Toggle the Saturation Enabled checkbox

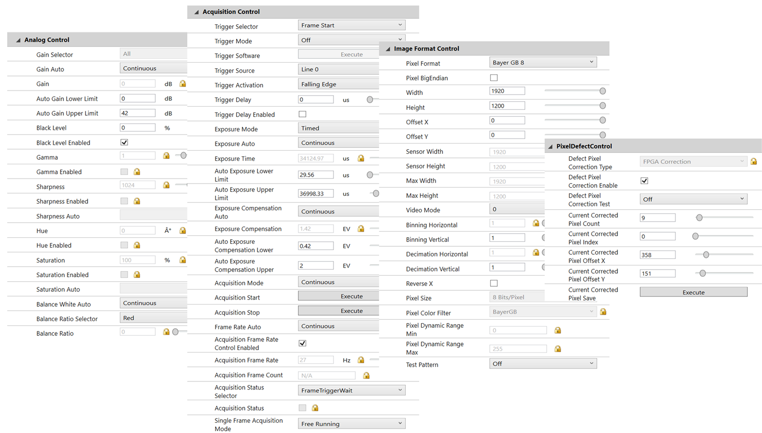point(124,275)
